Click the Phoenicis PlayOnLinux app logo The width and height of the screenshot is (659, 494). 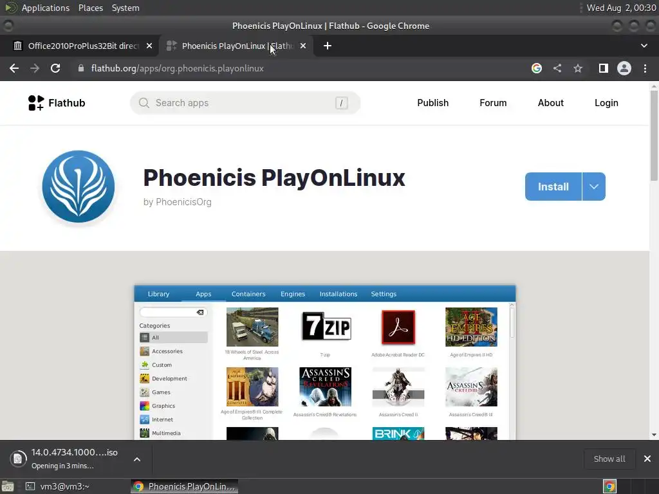(79, 187)
